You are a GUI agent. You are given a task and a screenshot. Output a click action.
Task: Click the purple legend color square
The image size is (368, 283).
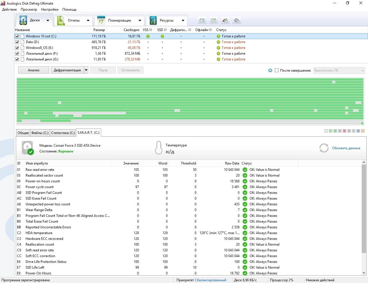[340, 131]
